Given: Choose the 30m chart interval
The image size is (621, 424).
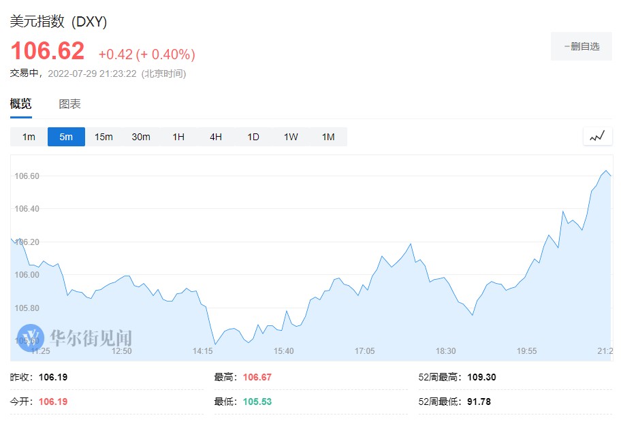Looking at the screenshot, I should 141,137.
